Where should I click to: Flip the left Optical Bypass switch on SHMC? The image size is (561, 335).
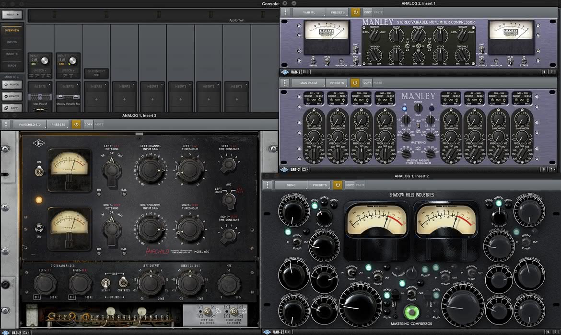coord(297,242)
